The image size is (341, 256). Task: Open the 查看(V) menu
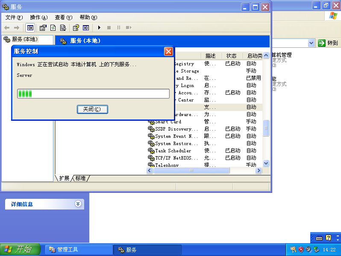click(x=64, y=17)
